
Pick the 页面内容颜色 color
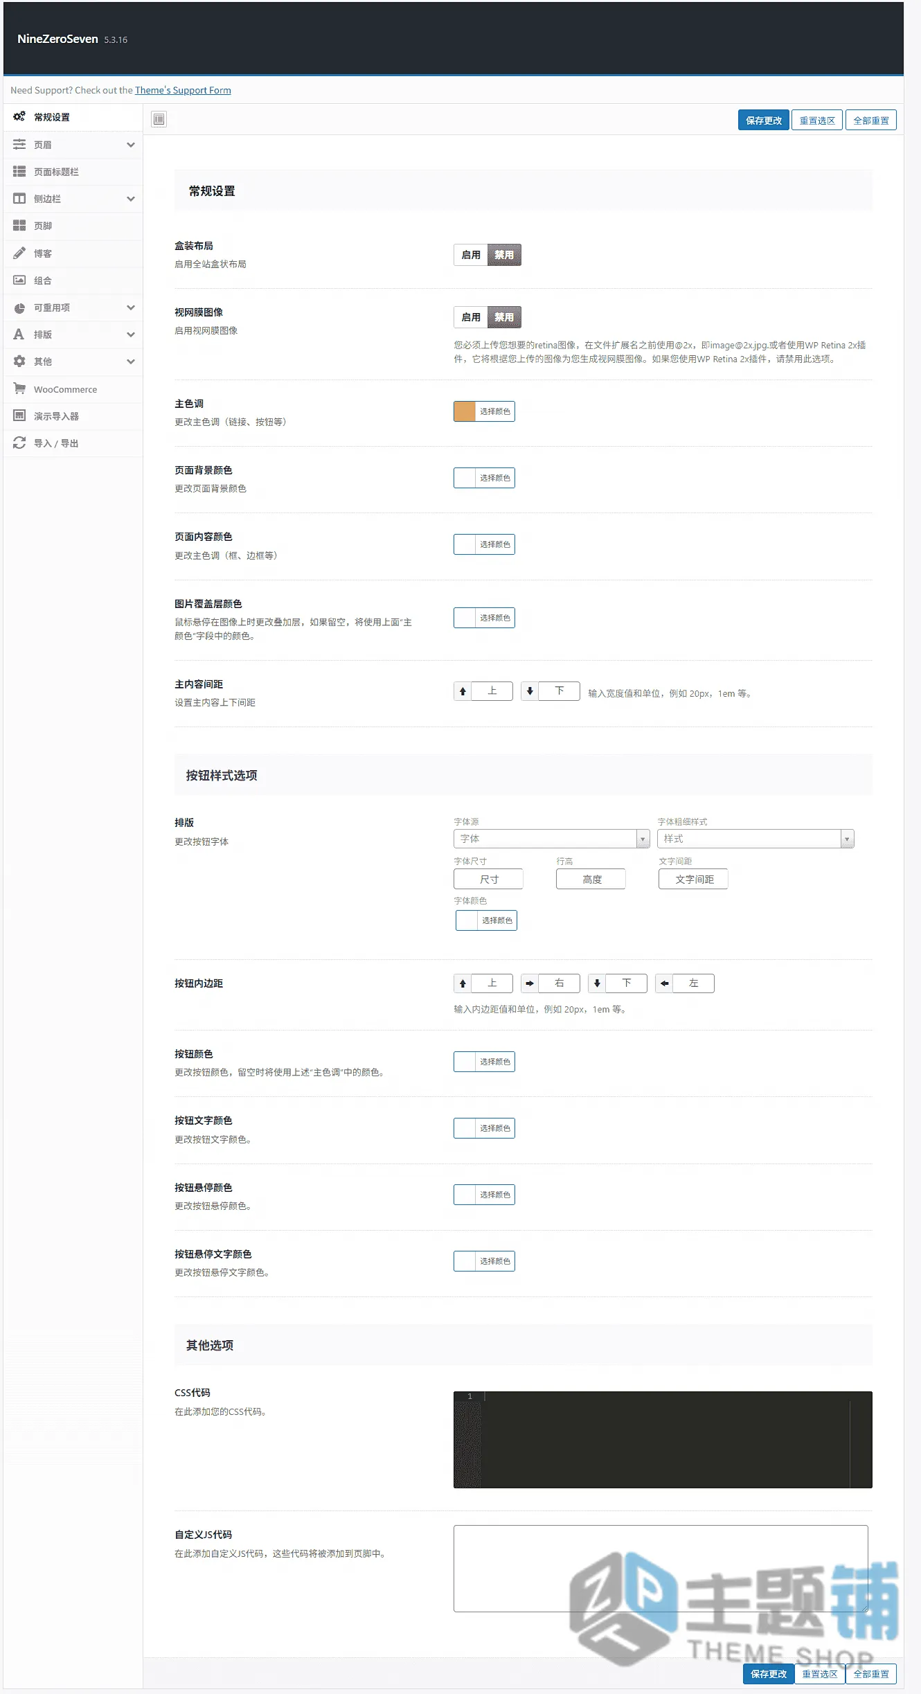point(484,544)
